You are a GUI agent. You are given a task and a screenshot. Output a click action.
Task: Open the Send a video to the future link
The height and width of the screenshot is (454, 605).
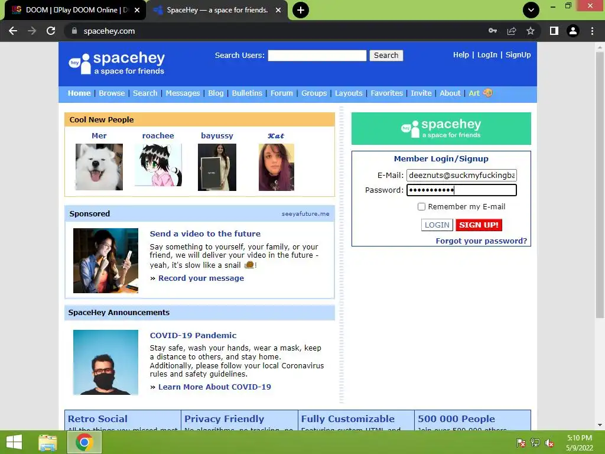pyautogui.click(x=205, y=234)
